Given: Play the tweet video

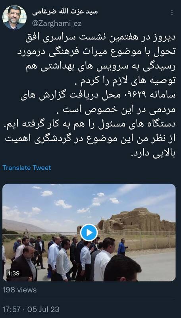Looking at the screenshot, I should tap(89, 233).
